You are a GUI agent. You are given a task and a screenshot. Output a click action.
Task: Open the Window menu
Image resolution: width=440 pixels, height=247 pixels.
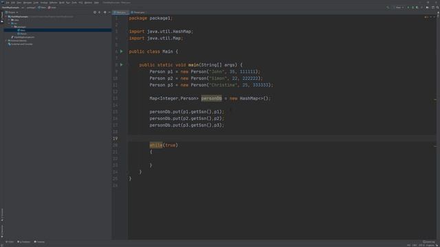[x=88, y=3]
